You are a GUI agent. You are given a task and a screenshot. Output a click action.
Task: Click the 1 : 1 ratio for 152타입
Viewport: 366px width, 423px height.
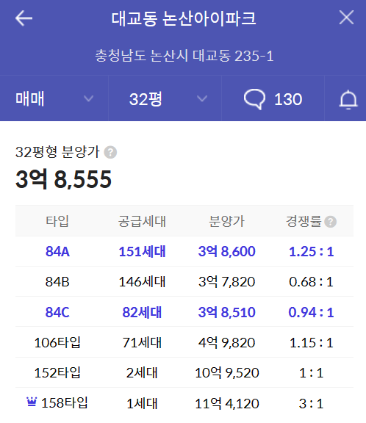pyautogui.click(x=311, y=373)
